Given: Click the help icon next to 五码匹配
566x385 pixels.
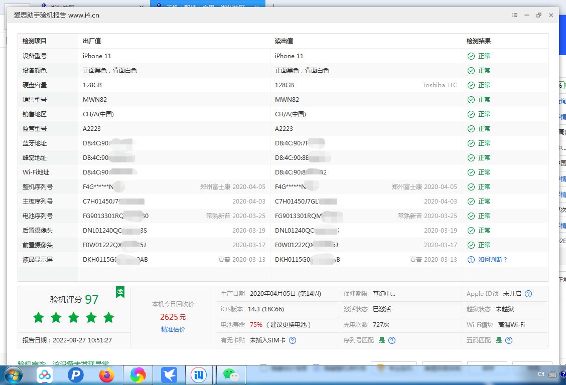Looking at the screenshot, I should tap(509, 340).
